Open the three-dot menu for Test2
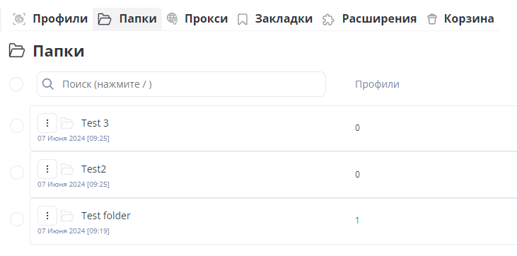The width and height of the screenshot is (517, 256). pos(47,169)
